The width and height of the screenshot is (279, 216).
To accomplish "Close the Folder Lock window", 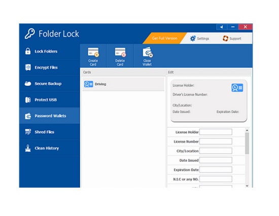I will pos(245,27).
